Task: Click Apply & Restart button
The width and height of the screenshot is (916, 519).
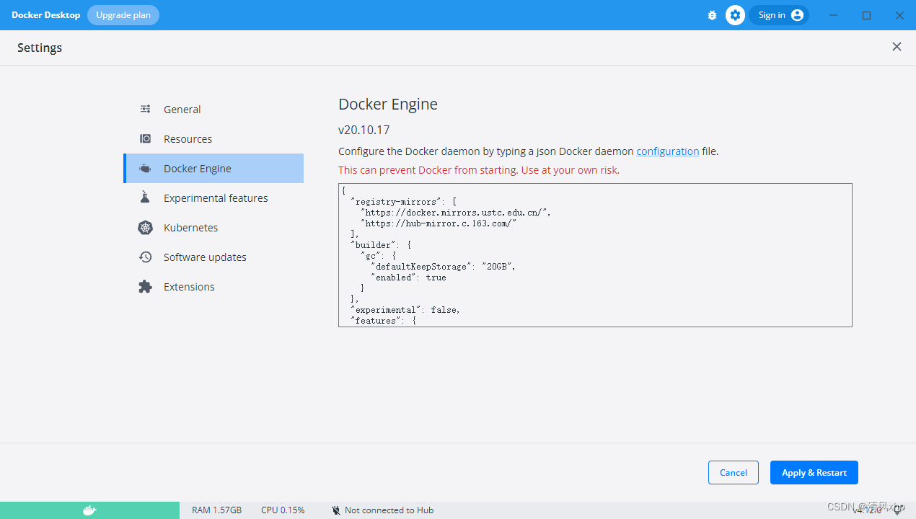Action: [x=814, y=473]
